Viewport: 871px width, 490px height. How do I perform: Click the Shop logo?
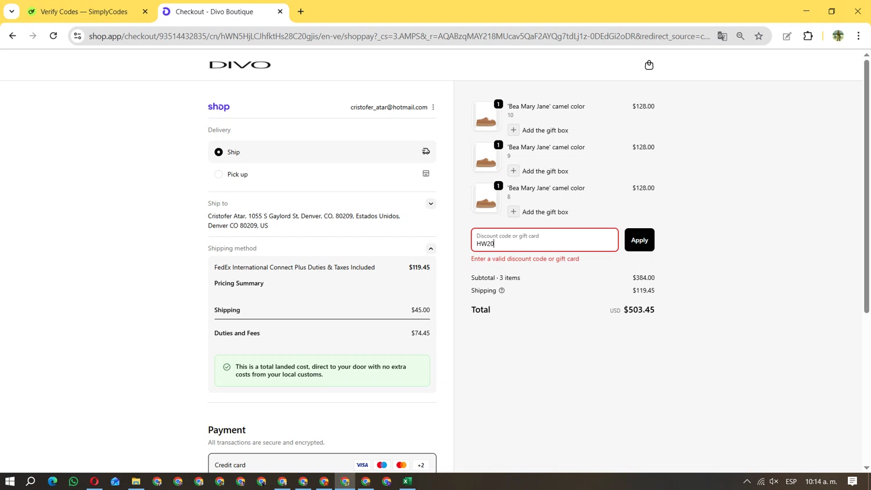point(219,107)
